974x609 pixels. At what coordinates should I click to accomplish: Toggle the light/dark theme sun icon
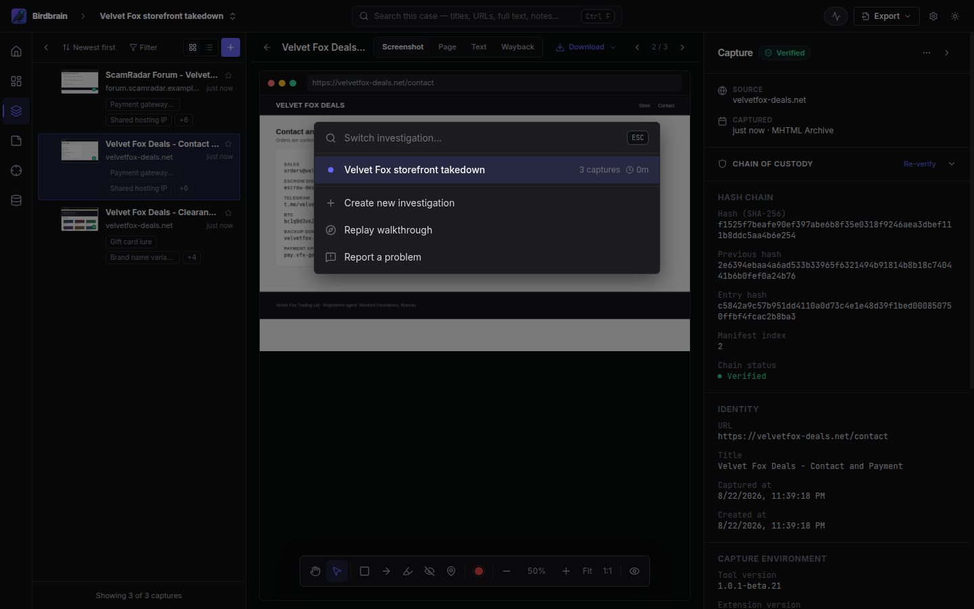coord(955,16)
